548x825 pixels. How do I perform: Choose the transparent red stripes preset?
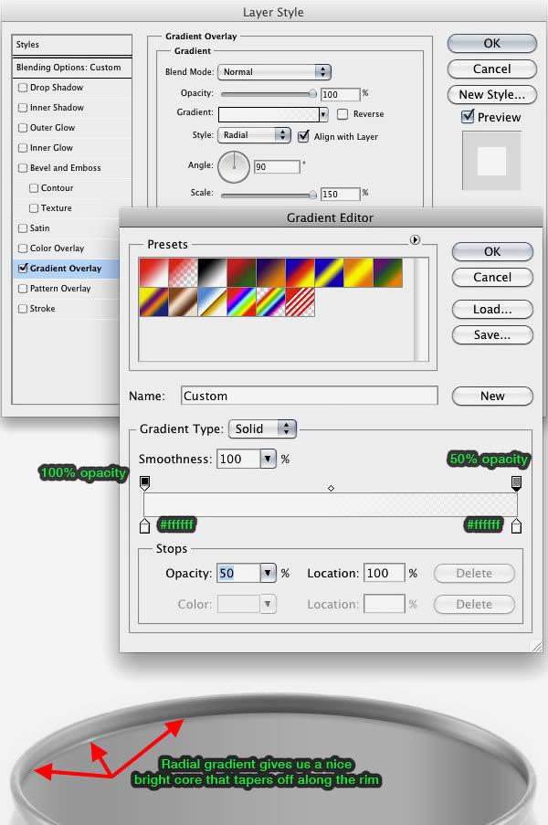pos(300,302)
